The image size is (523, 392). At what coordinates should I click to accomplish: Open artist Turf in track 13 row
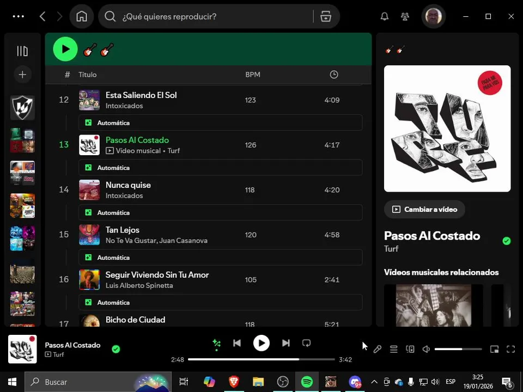[x=173, y=151]
